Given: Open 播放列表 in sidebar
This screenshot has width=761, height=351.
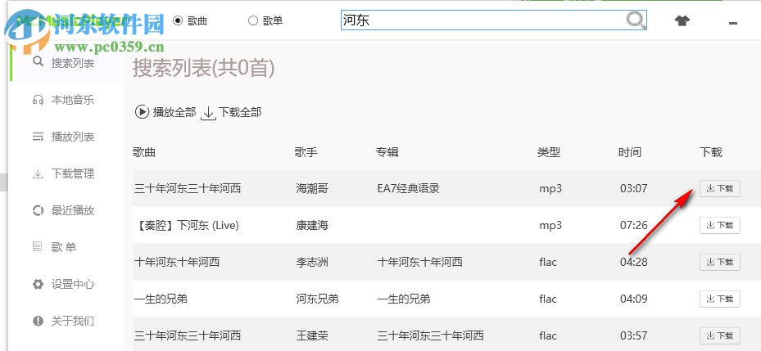Looking at the screenshot, I should click(x=63, y=137).
